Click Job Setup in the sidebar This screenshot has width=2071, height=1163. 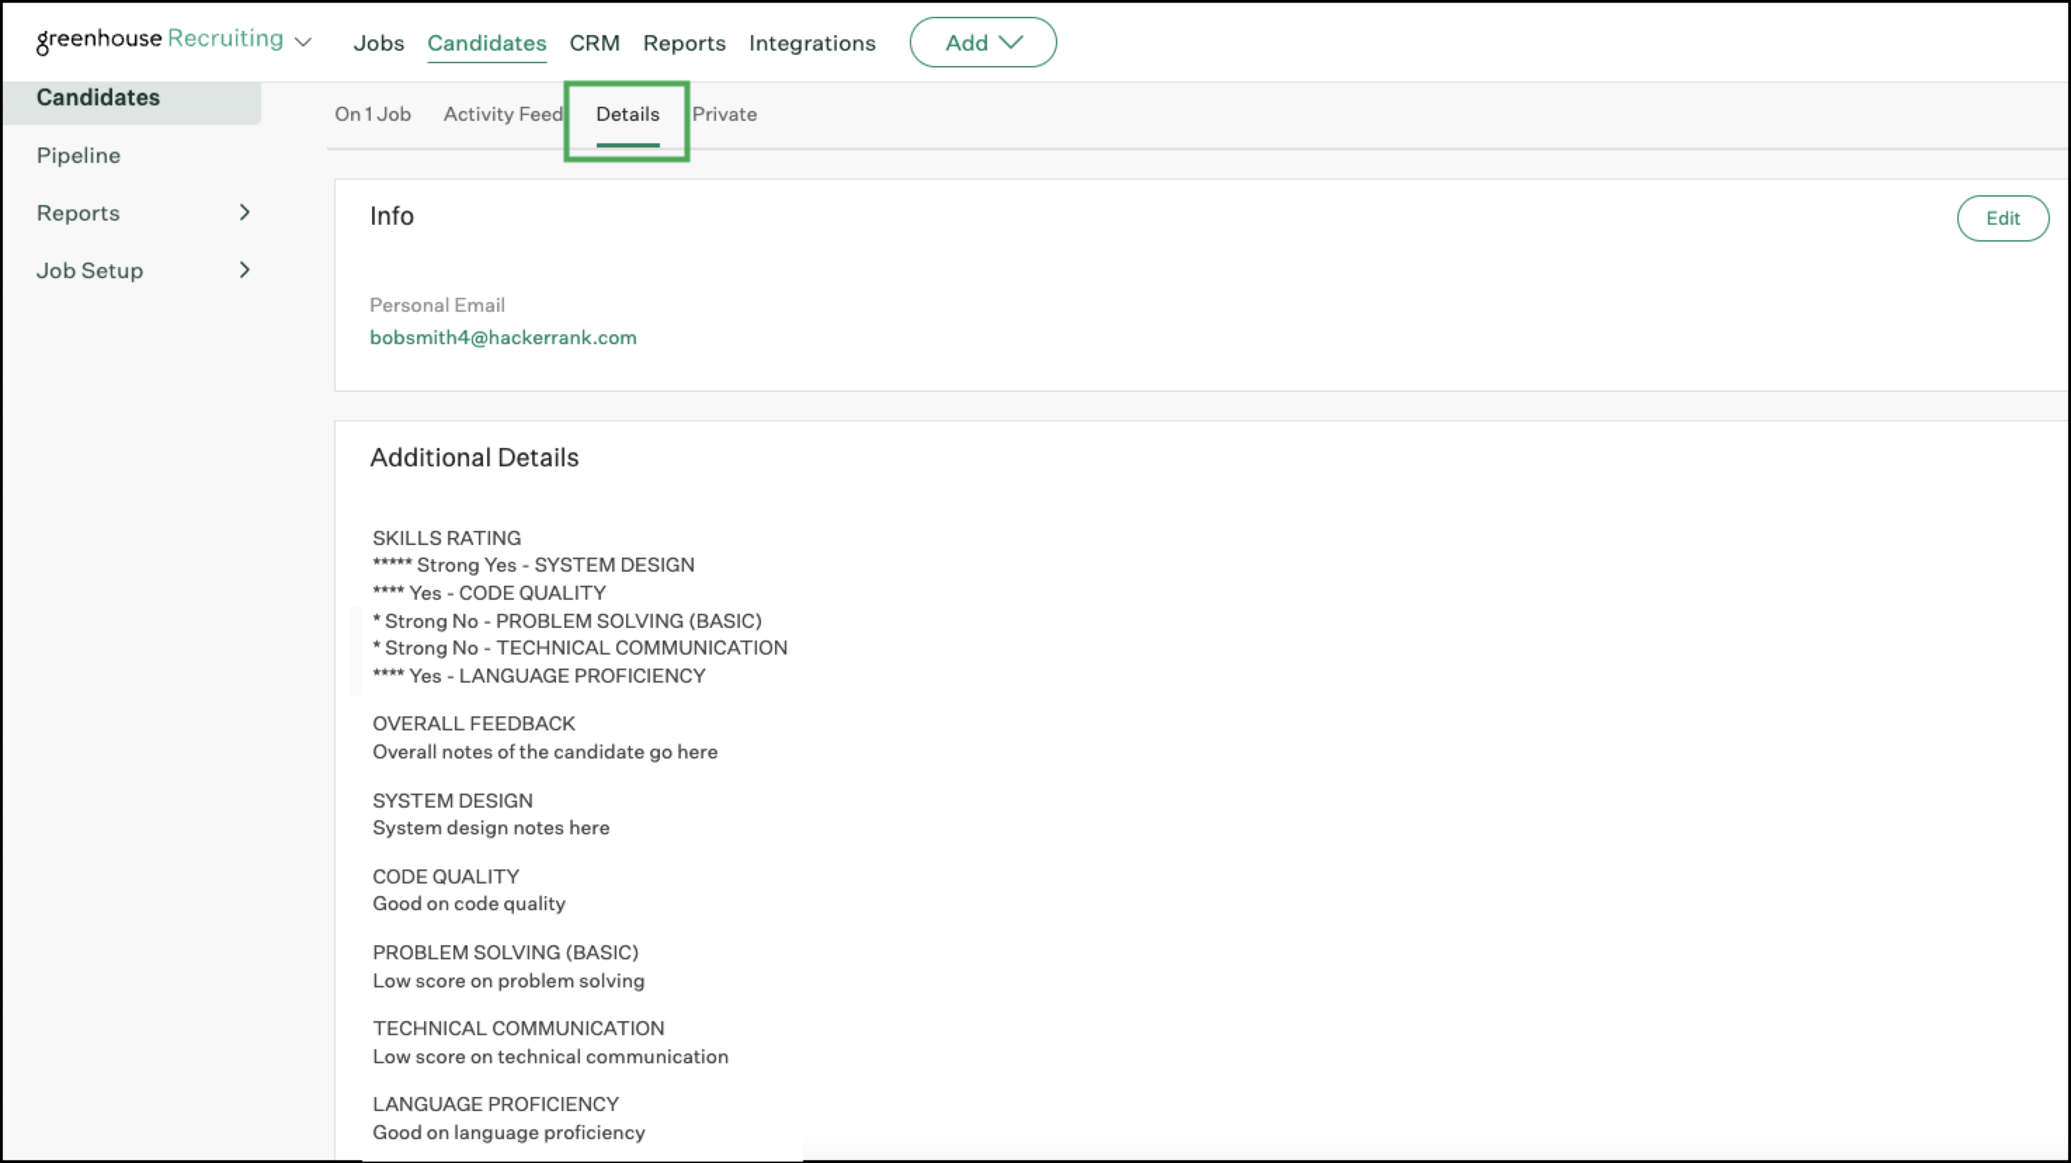[89, 270]
